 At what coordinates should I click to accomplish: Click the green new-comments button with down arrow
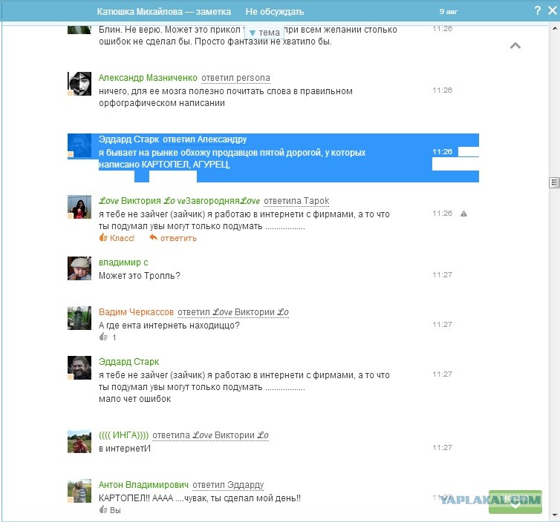pos(515,502)
